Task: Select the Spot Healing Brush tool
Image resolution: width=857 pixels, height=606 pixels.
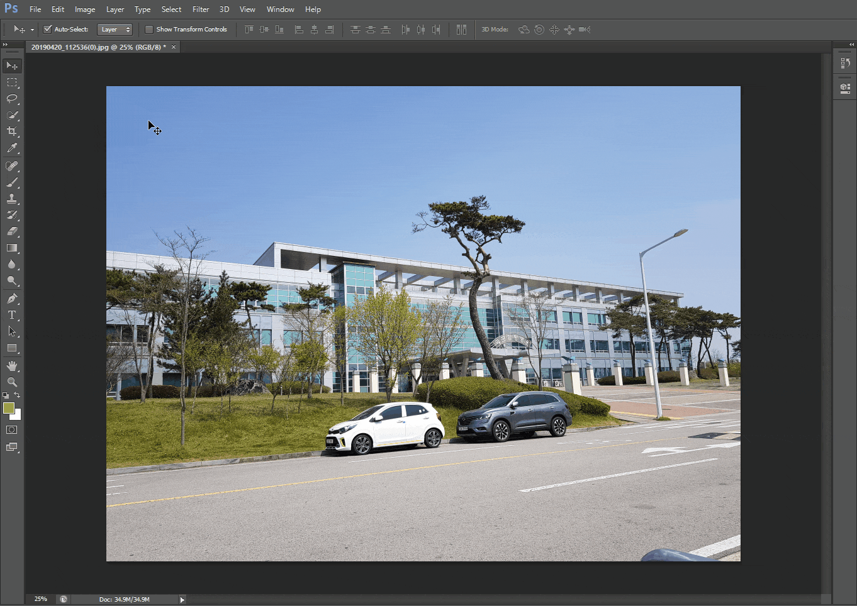Action: click(12, 166)
